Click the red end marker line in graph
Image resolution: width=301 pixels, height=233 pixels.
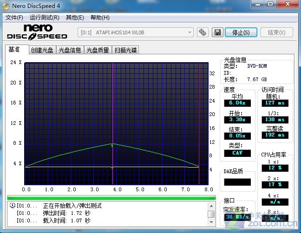coord(199,123)
